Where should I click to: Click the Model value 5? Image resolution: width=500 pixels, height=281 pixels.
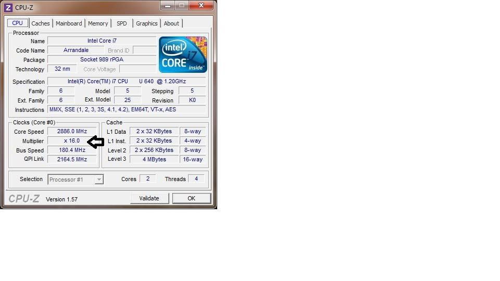point(128,91)
